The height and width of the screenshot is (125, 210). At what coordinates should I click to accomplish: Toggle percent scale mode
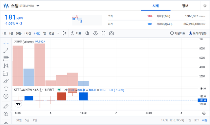(190, 120)
